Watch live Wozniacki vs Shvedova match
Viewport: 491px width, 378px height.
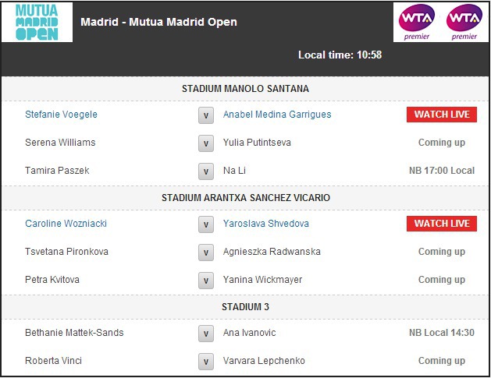point(441,224)
